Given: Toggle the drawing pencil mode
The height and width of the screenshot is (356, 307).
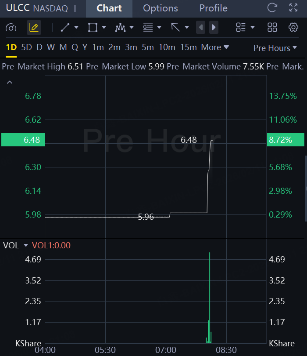Looking at the screenshot, I should 33,28.
